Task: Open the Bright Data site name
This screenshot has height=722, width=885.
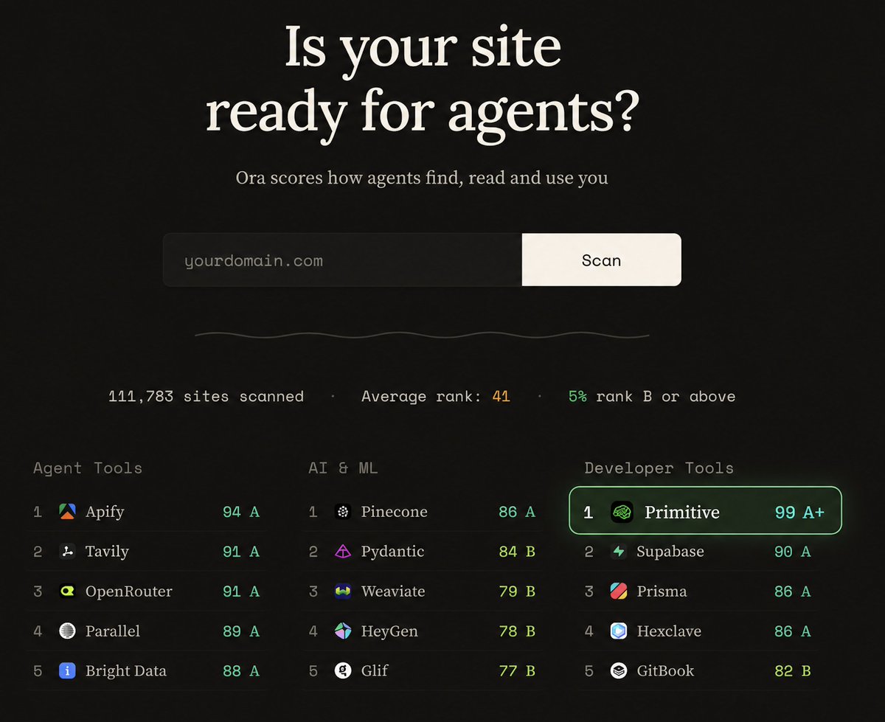Action: pyautogui.click(x=126, y=671)
